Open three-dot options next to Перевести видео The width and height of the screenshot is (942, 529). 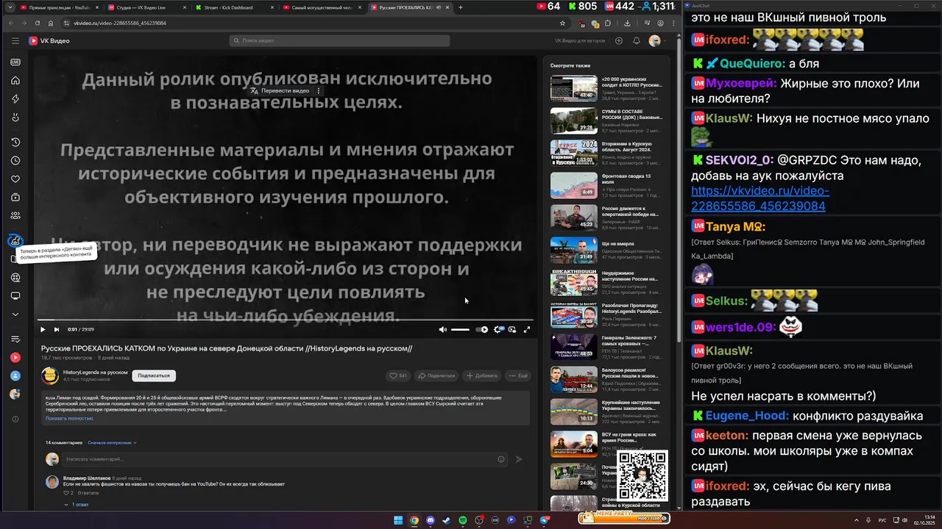coord(319,90)
